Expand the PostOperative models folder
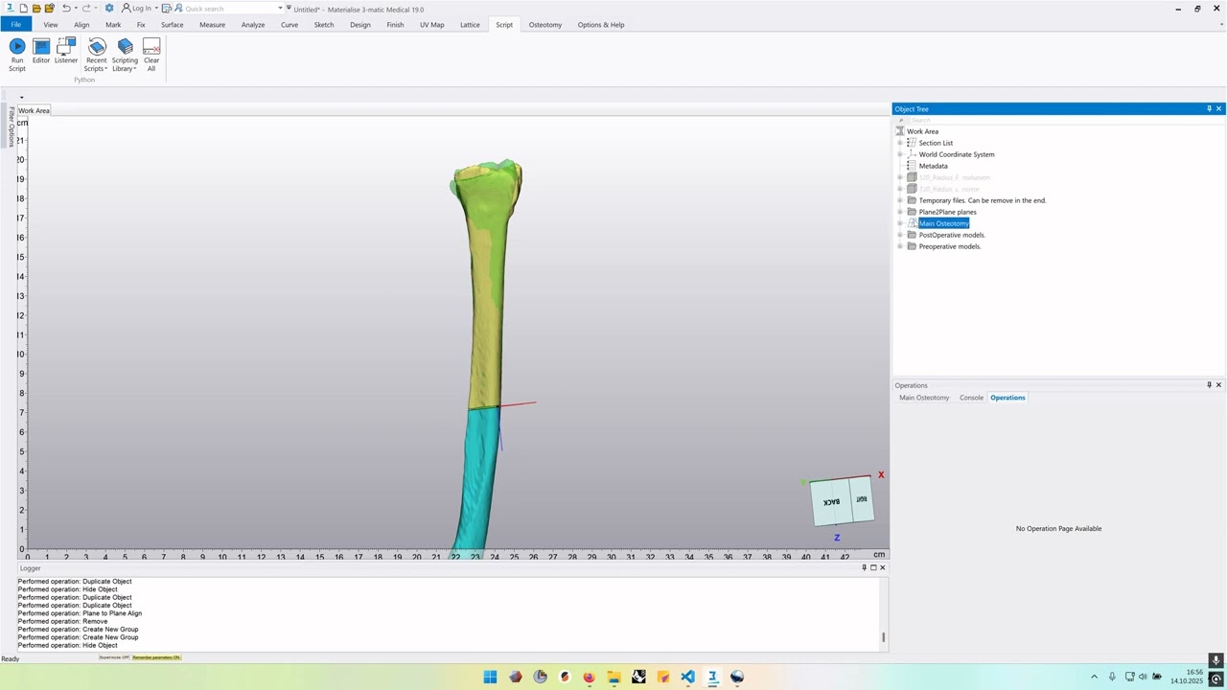 click(900, 235)
